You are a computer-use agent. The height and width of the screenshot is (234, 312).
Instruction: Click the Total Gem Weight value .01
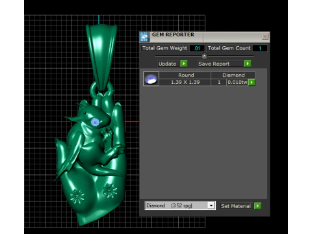(x=197, y=48)
